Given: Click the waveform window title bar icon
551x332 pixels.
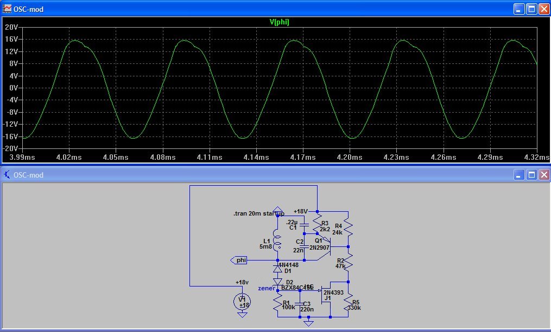Looking at the screenshot, I should point(7,9).
